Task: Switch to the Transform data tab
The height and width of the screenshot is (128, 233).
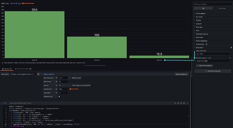Action: pos(23,69)
